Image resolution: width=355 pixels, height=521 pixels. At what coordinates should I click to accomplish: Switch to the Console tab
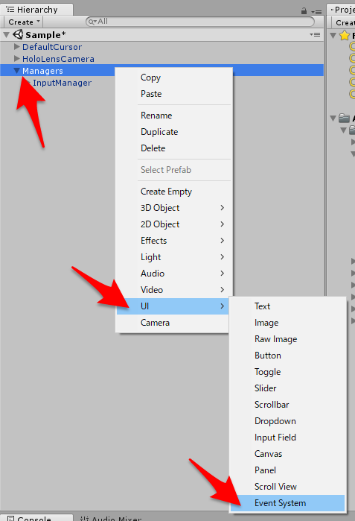[36, 517]
